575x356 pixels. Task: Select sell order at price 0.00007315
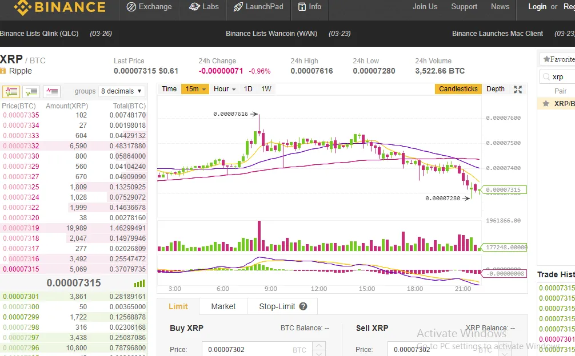[74, 269]
